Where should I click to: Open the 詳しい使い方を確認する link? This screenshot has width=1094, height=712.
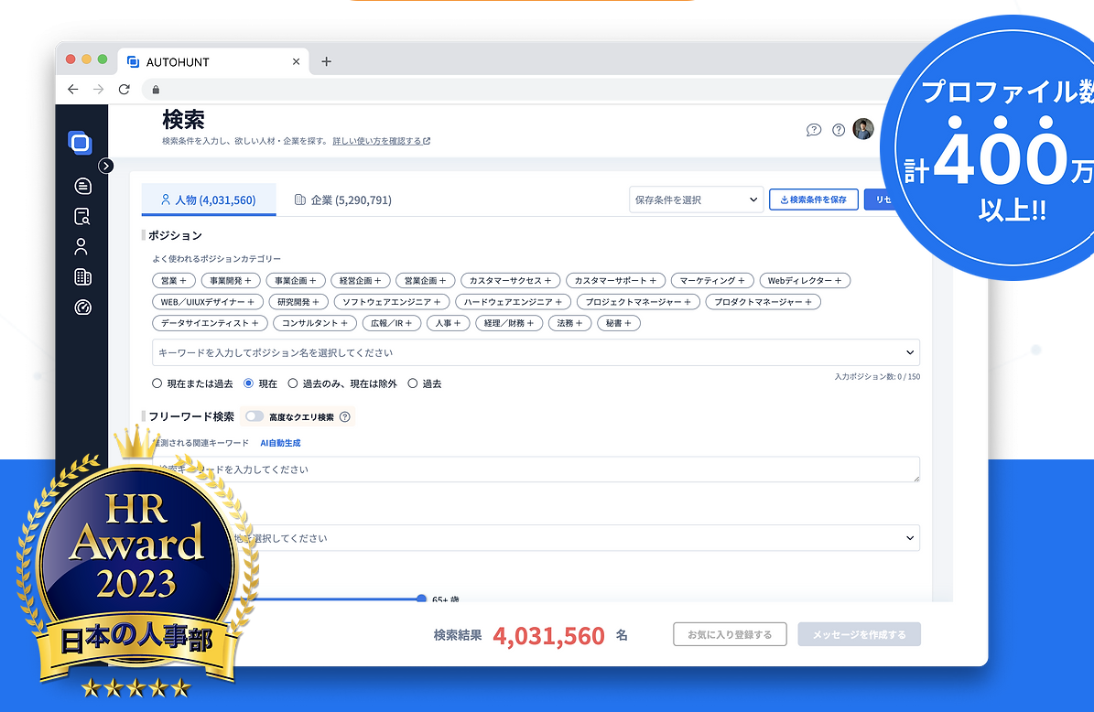click(381, 141)
